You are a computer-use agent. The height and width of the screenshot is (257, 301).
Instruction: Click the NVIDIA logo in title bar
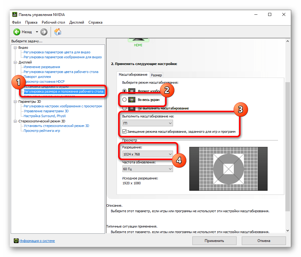15,14
